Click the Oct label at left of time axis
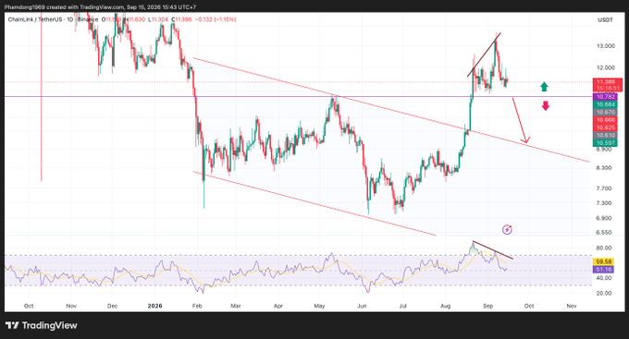629x339 pixels. point(29,306)
